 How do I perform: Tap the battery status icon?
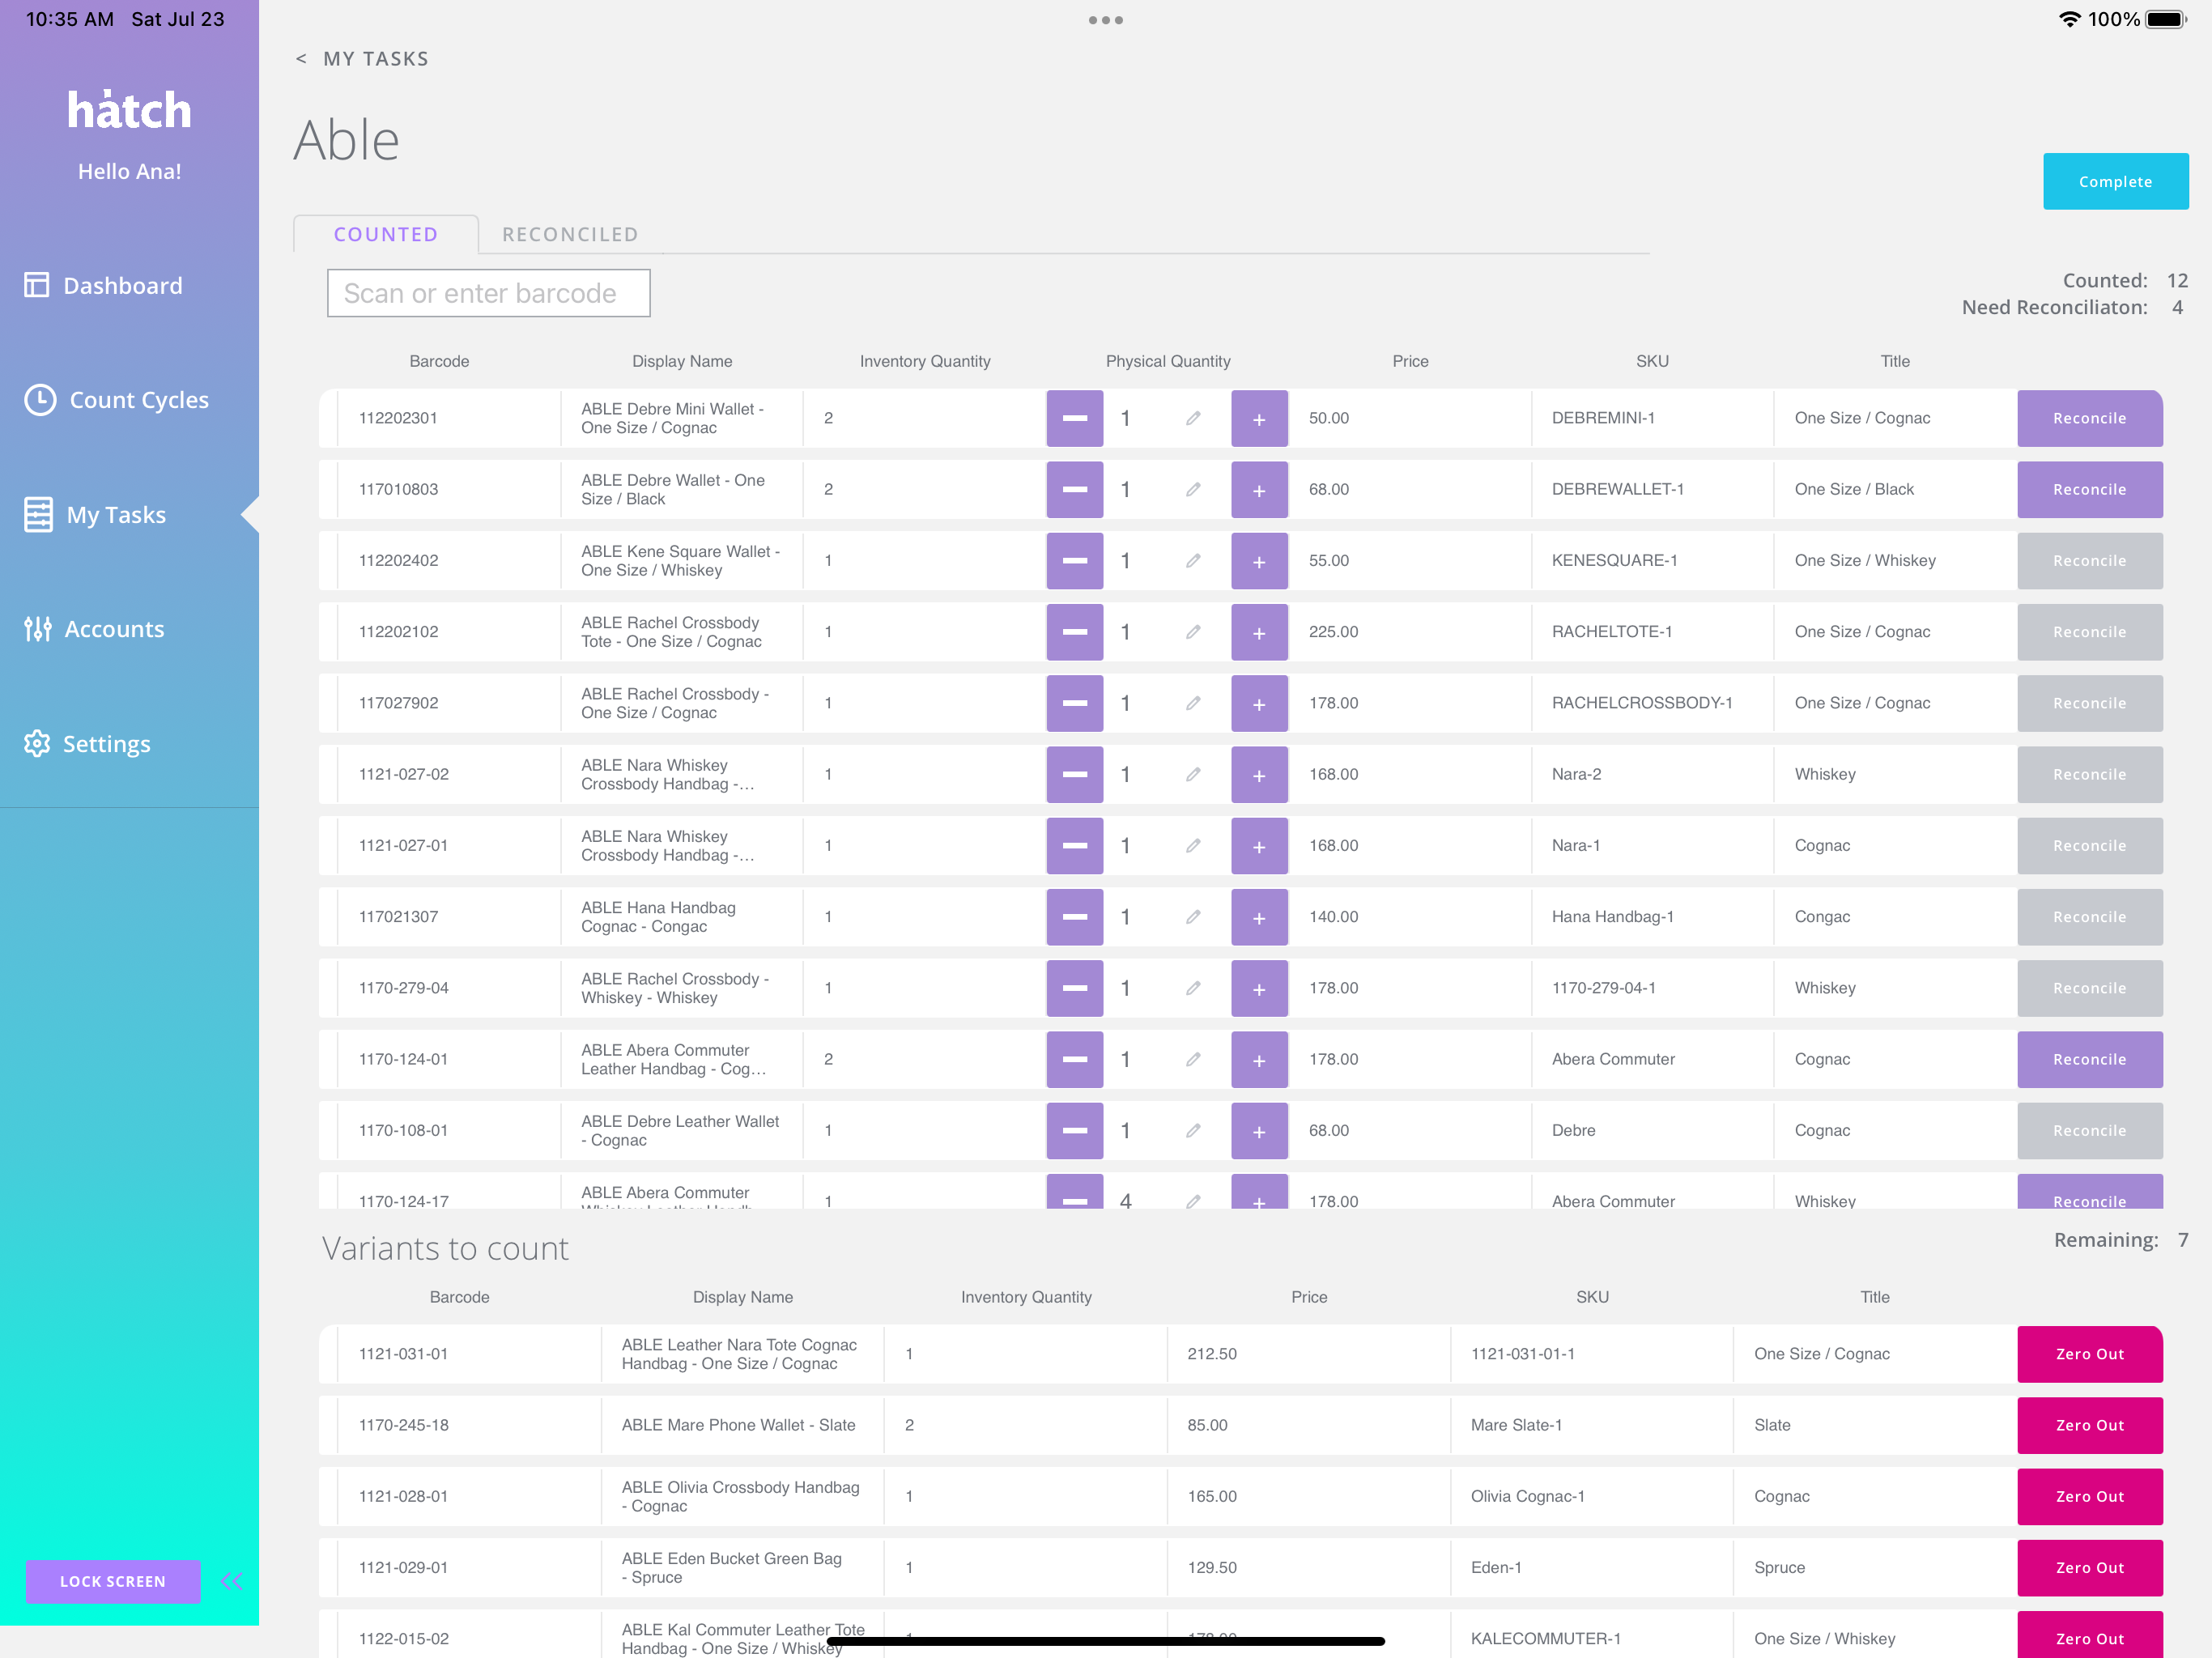click(2166, 19)
